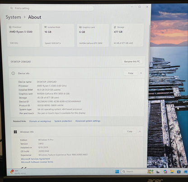The width and height of the screenshot is (188, 182).
Task: Click the System type value text
Action: (x=60, y=109)
